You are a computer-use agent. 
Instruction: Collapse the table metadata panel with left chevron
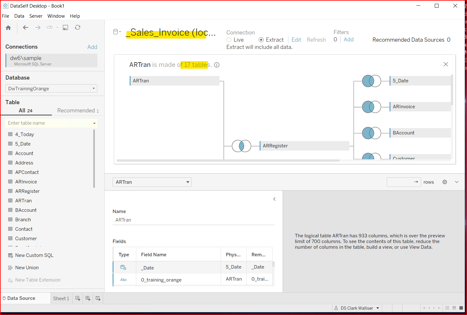274,199
